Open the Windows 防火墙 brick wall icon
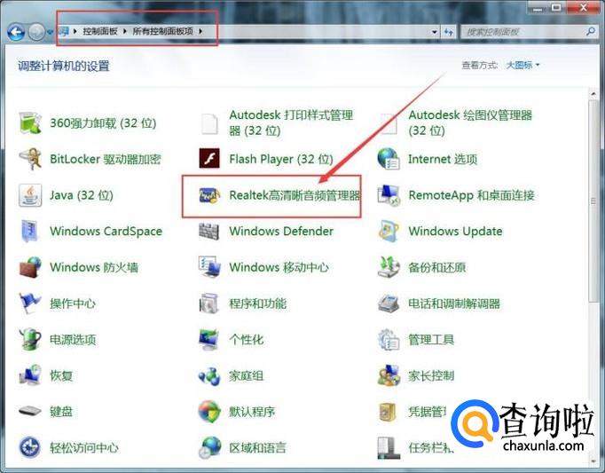Image resolution: width=605 pixels, height=473 pixels. (30, 267)
